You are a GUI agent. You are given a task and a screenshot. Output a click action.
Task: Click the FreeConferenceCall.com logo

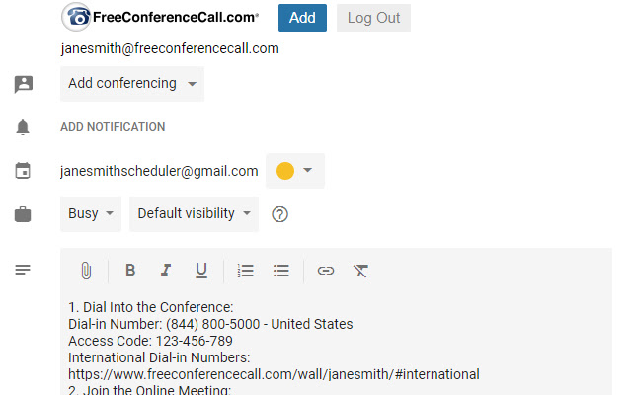pos(160,17)
